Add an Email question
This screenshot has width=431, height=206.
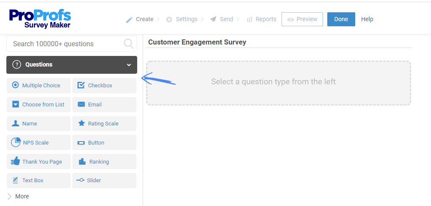point(105,105)
